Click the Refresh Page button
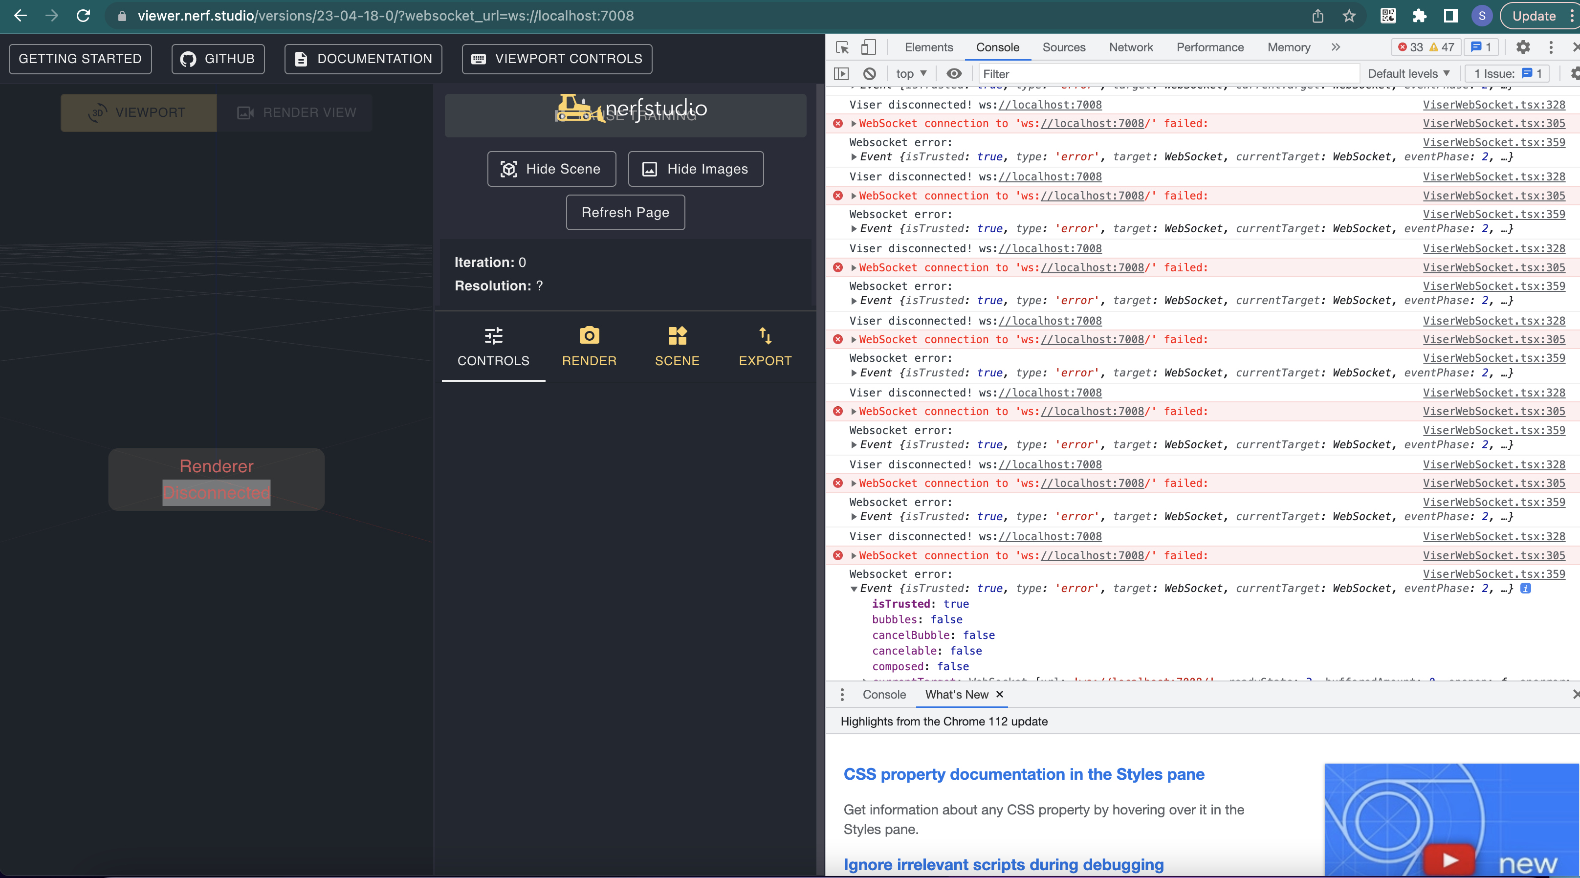Screen dimensions: 1580x878 pos(625,212)
